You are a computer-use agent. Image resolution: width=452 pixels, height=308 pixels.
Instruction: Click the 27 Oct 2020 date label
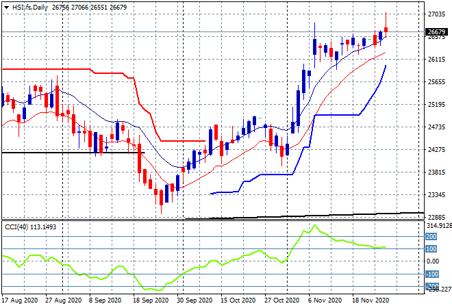point(281,300)
